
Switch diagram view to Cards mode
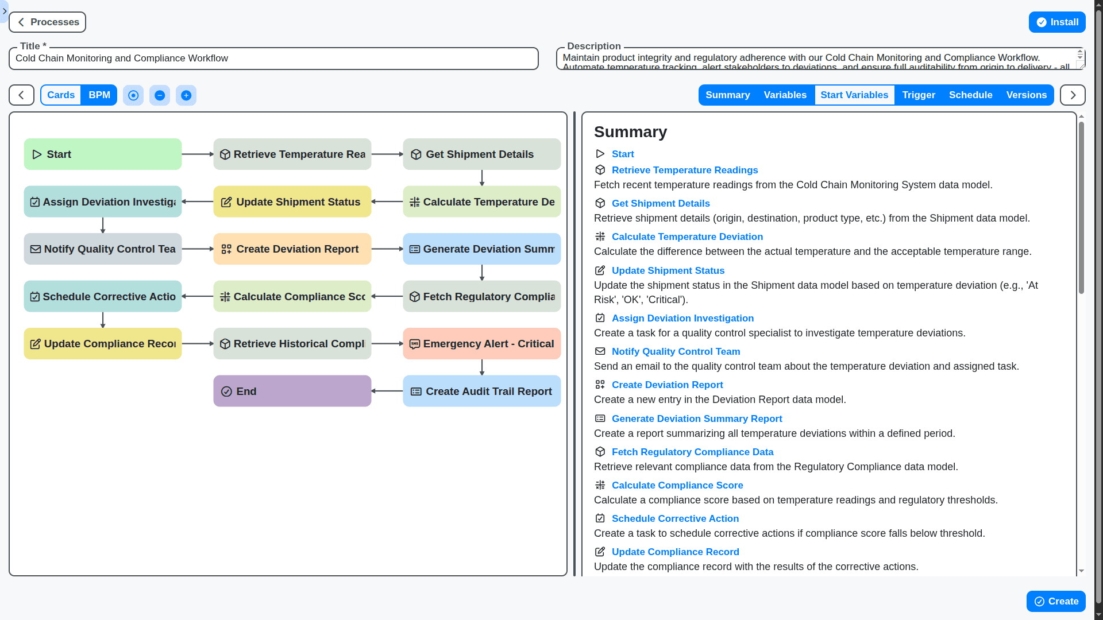pos(61,95)
